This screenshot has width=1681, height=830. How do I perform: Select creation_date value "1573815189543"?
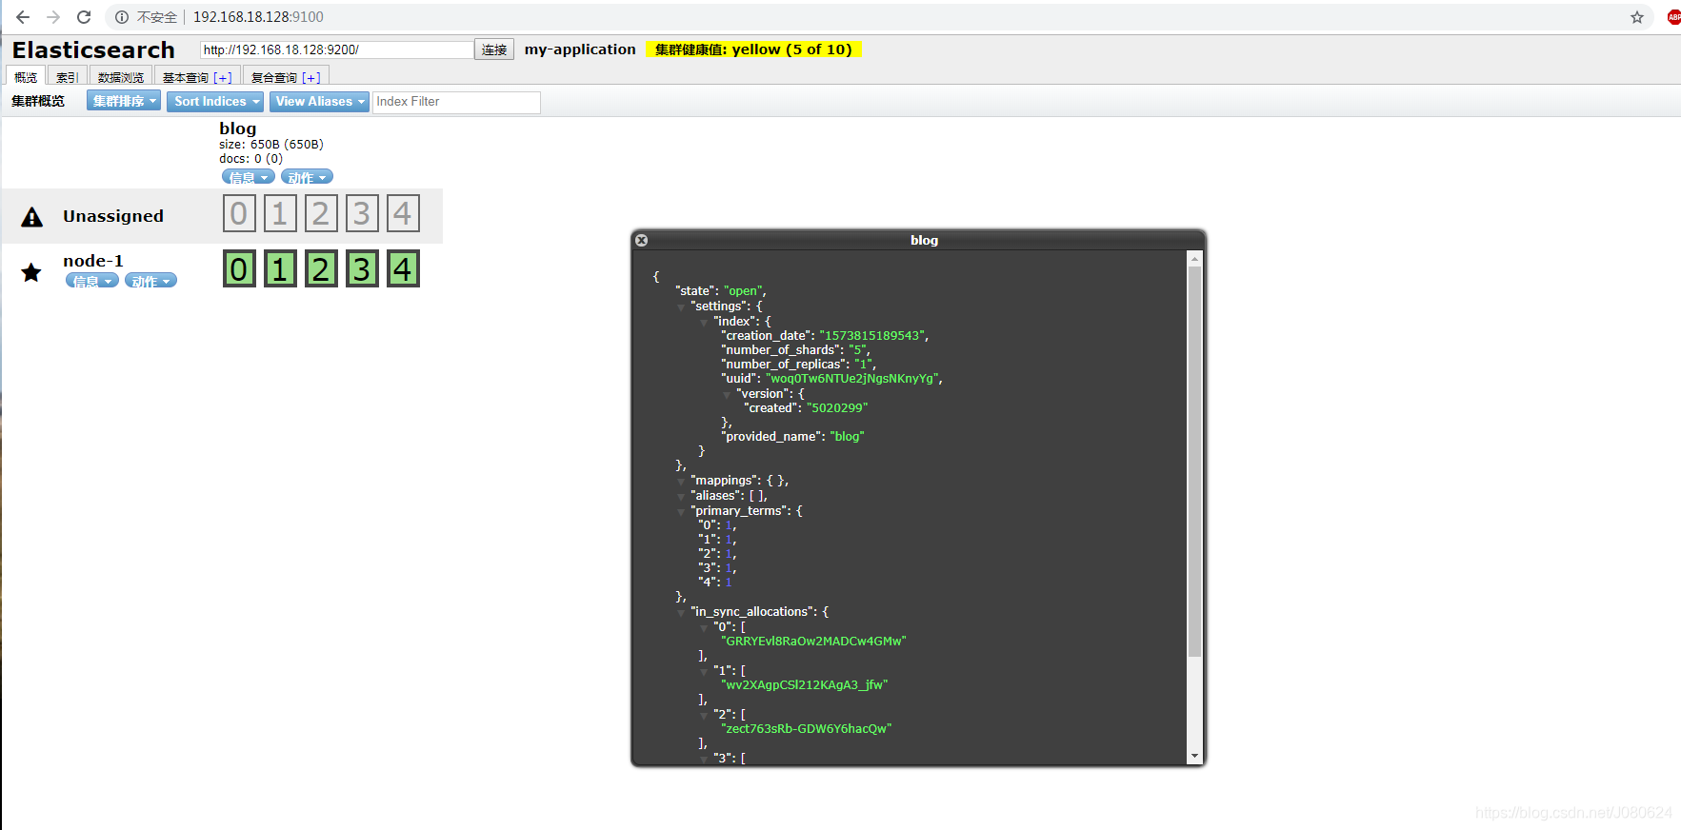[871, 336]
